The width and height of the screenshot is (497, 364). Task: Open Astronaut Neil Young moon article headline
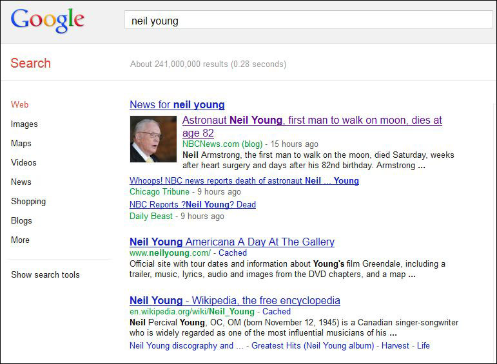(x=312, y=126)
